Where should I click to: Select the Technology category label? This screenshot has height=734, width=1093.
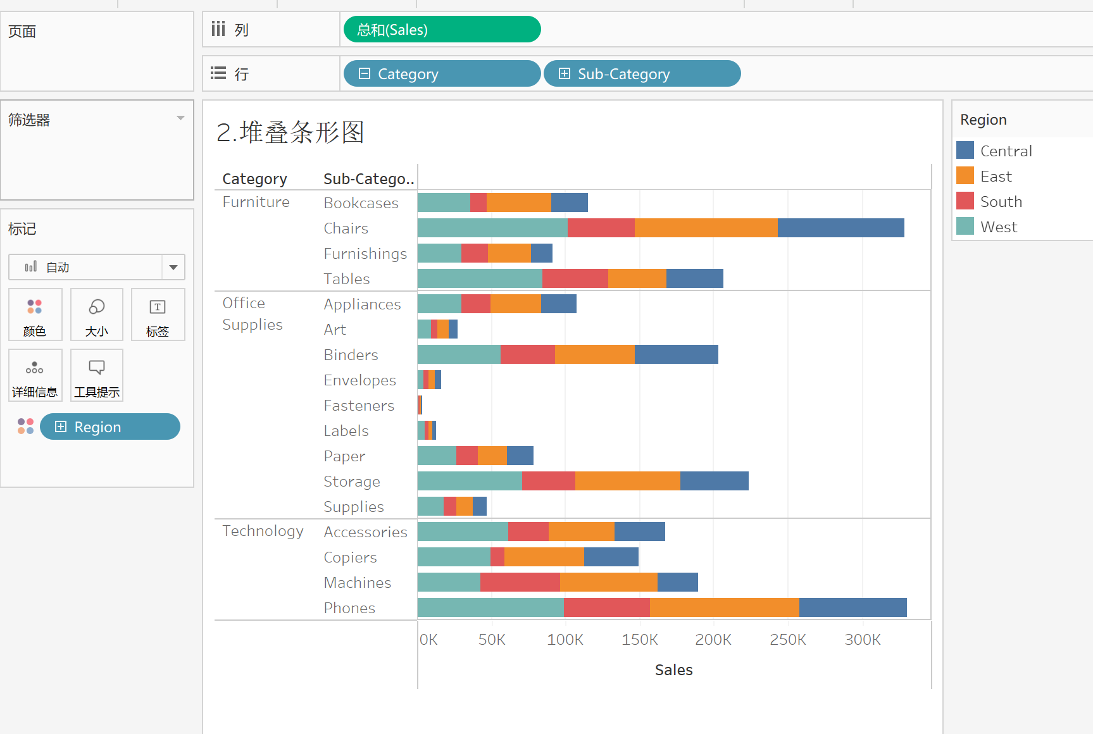(263, 531)
